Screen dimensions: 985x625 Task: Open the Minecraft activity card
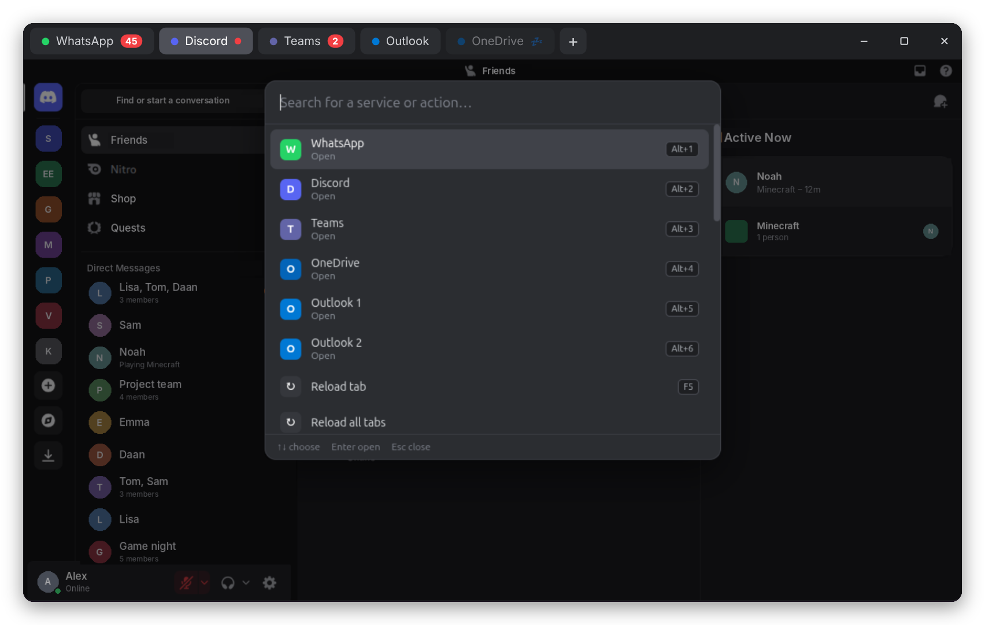click(836, 231)
